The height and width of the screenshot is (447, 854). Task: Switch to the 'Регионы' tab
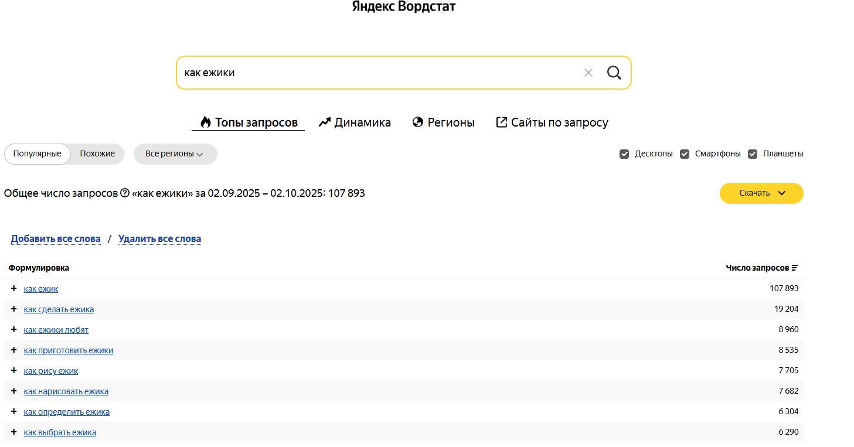[x=443, y=122]
